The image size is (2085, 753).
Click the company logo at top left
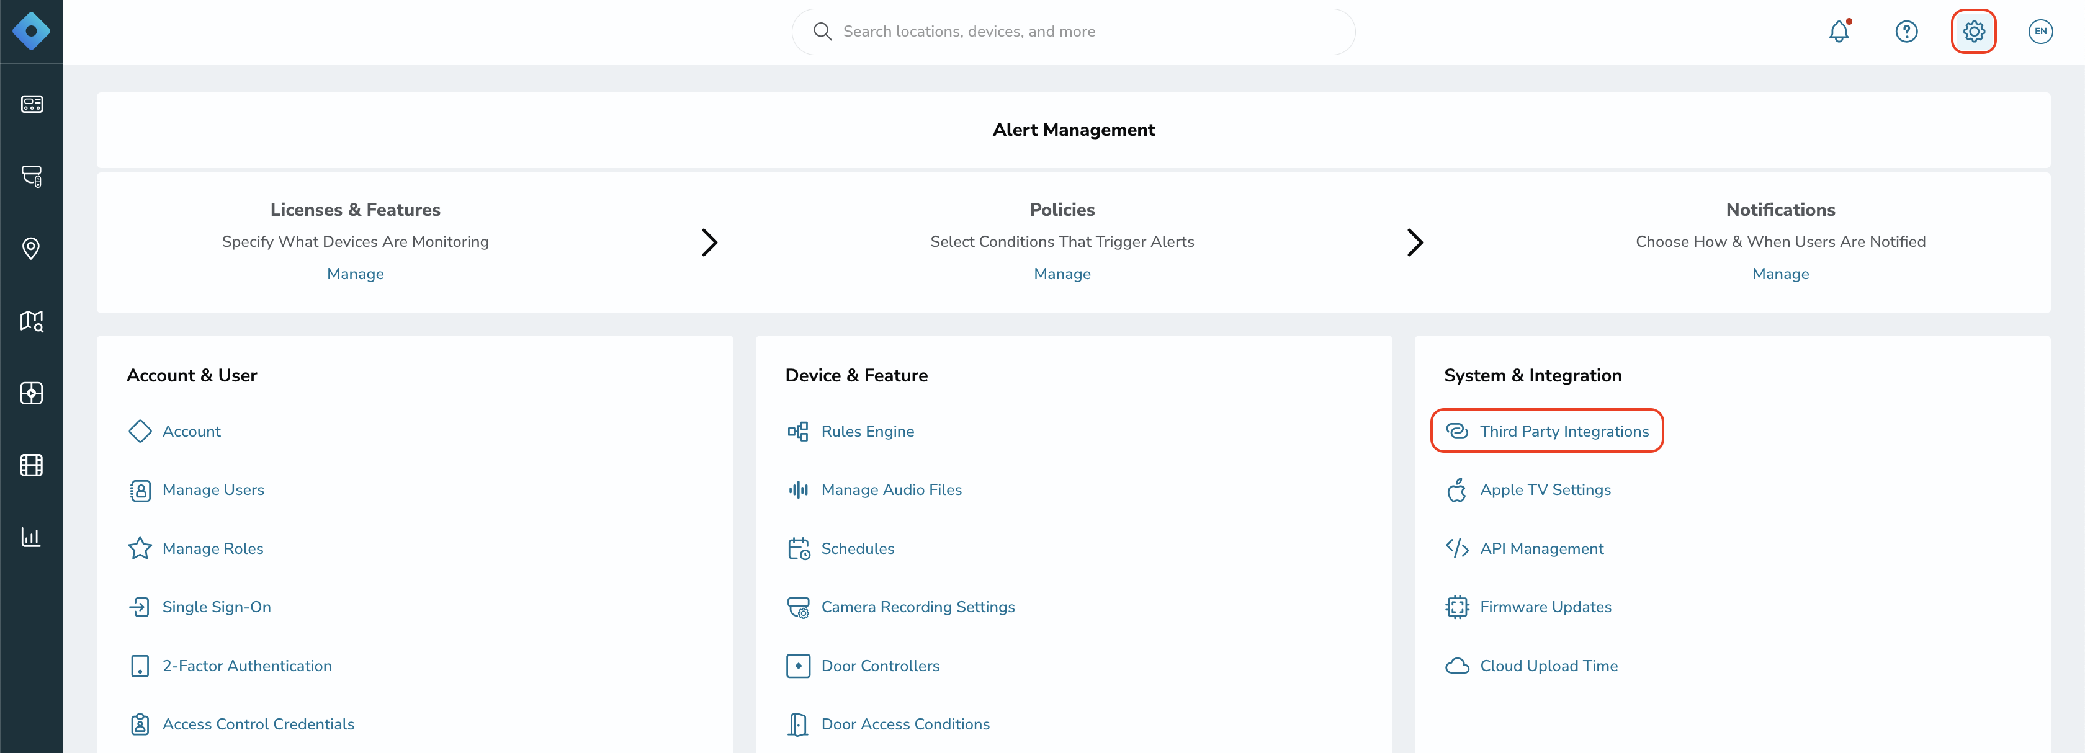[x=32, y=32]
